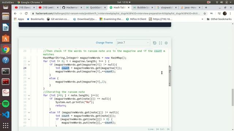Open the network status icon

(217, 2)
